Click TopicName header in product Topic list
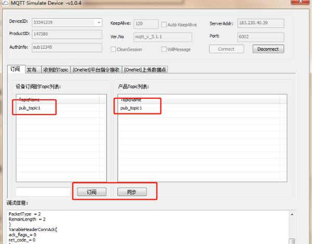This screenshot has width=312, height=244. click(199, 100)
